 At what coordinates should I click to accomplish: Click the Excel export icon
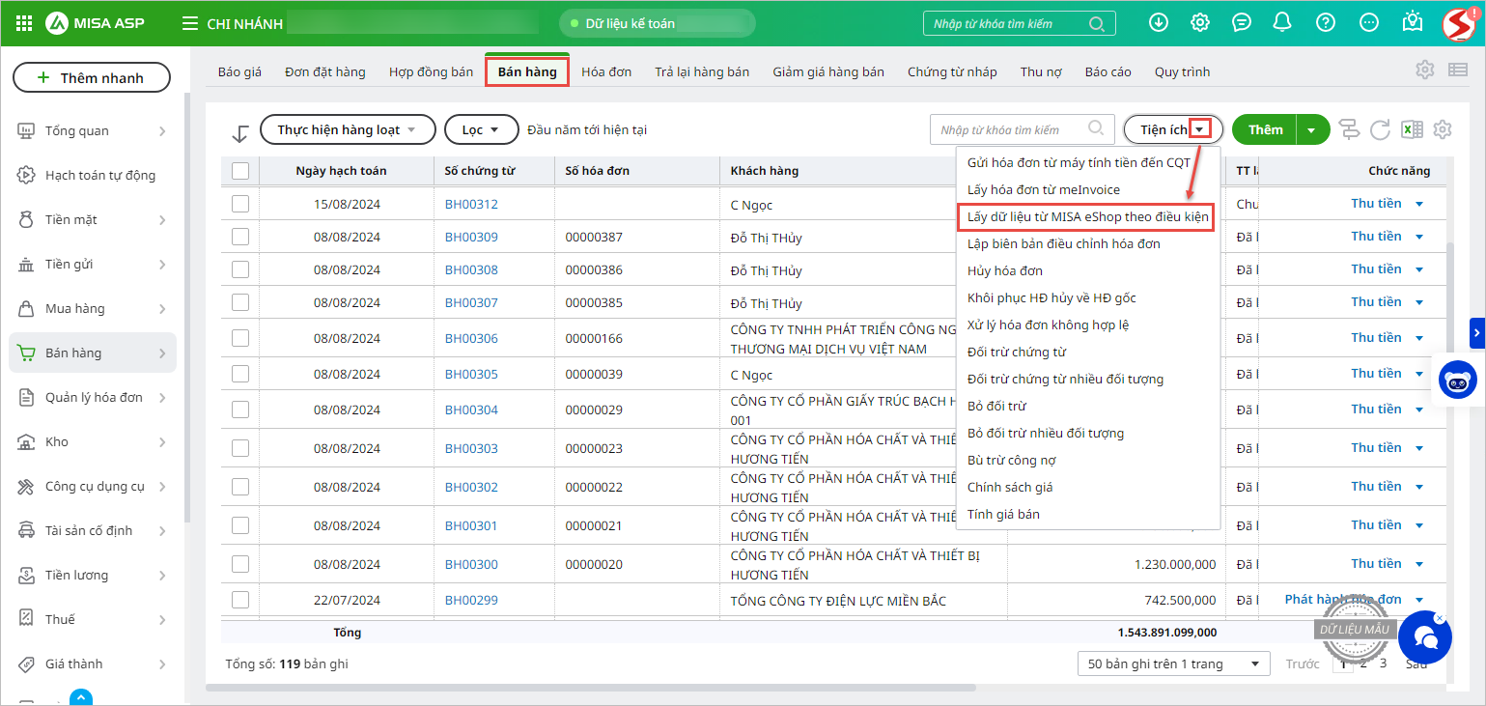pyautogui.click(x=1413, y=130)
